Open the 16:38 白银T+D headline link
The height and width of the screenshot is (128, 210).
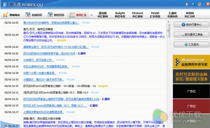(40, 73)
